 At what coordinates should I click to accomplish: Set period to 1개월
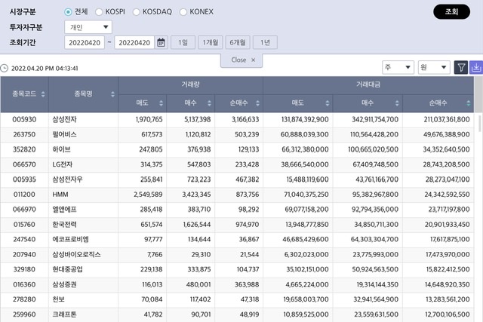(x=210, y=42)
